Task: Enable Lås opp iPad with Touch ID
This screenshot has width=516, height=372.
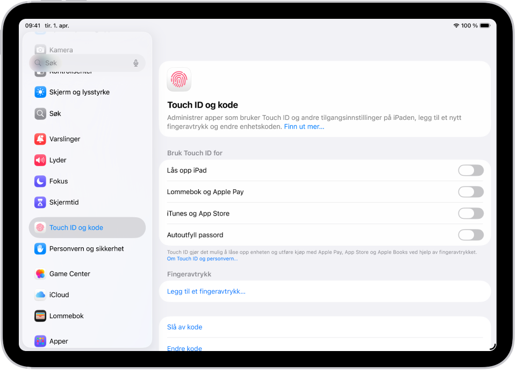Action: [471, 170]
